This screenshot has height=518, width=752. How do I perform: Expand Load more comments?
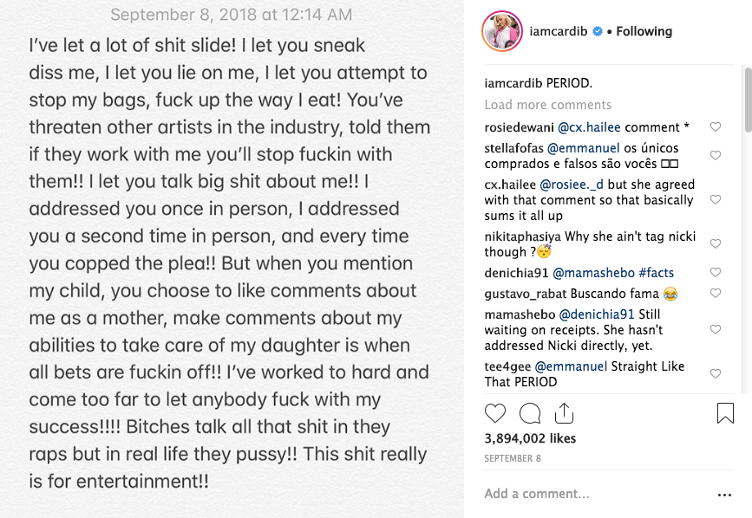tap(547, 105)
